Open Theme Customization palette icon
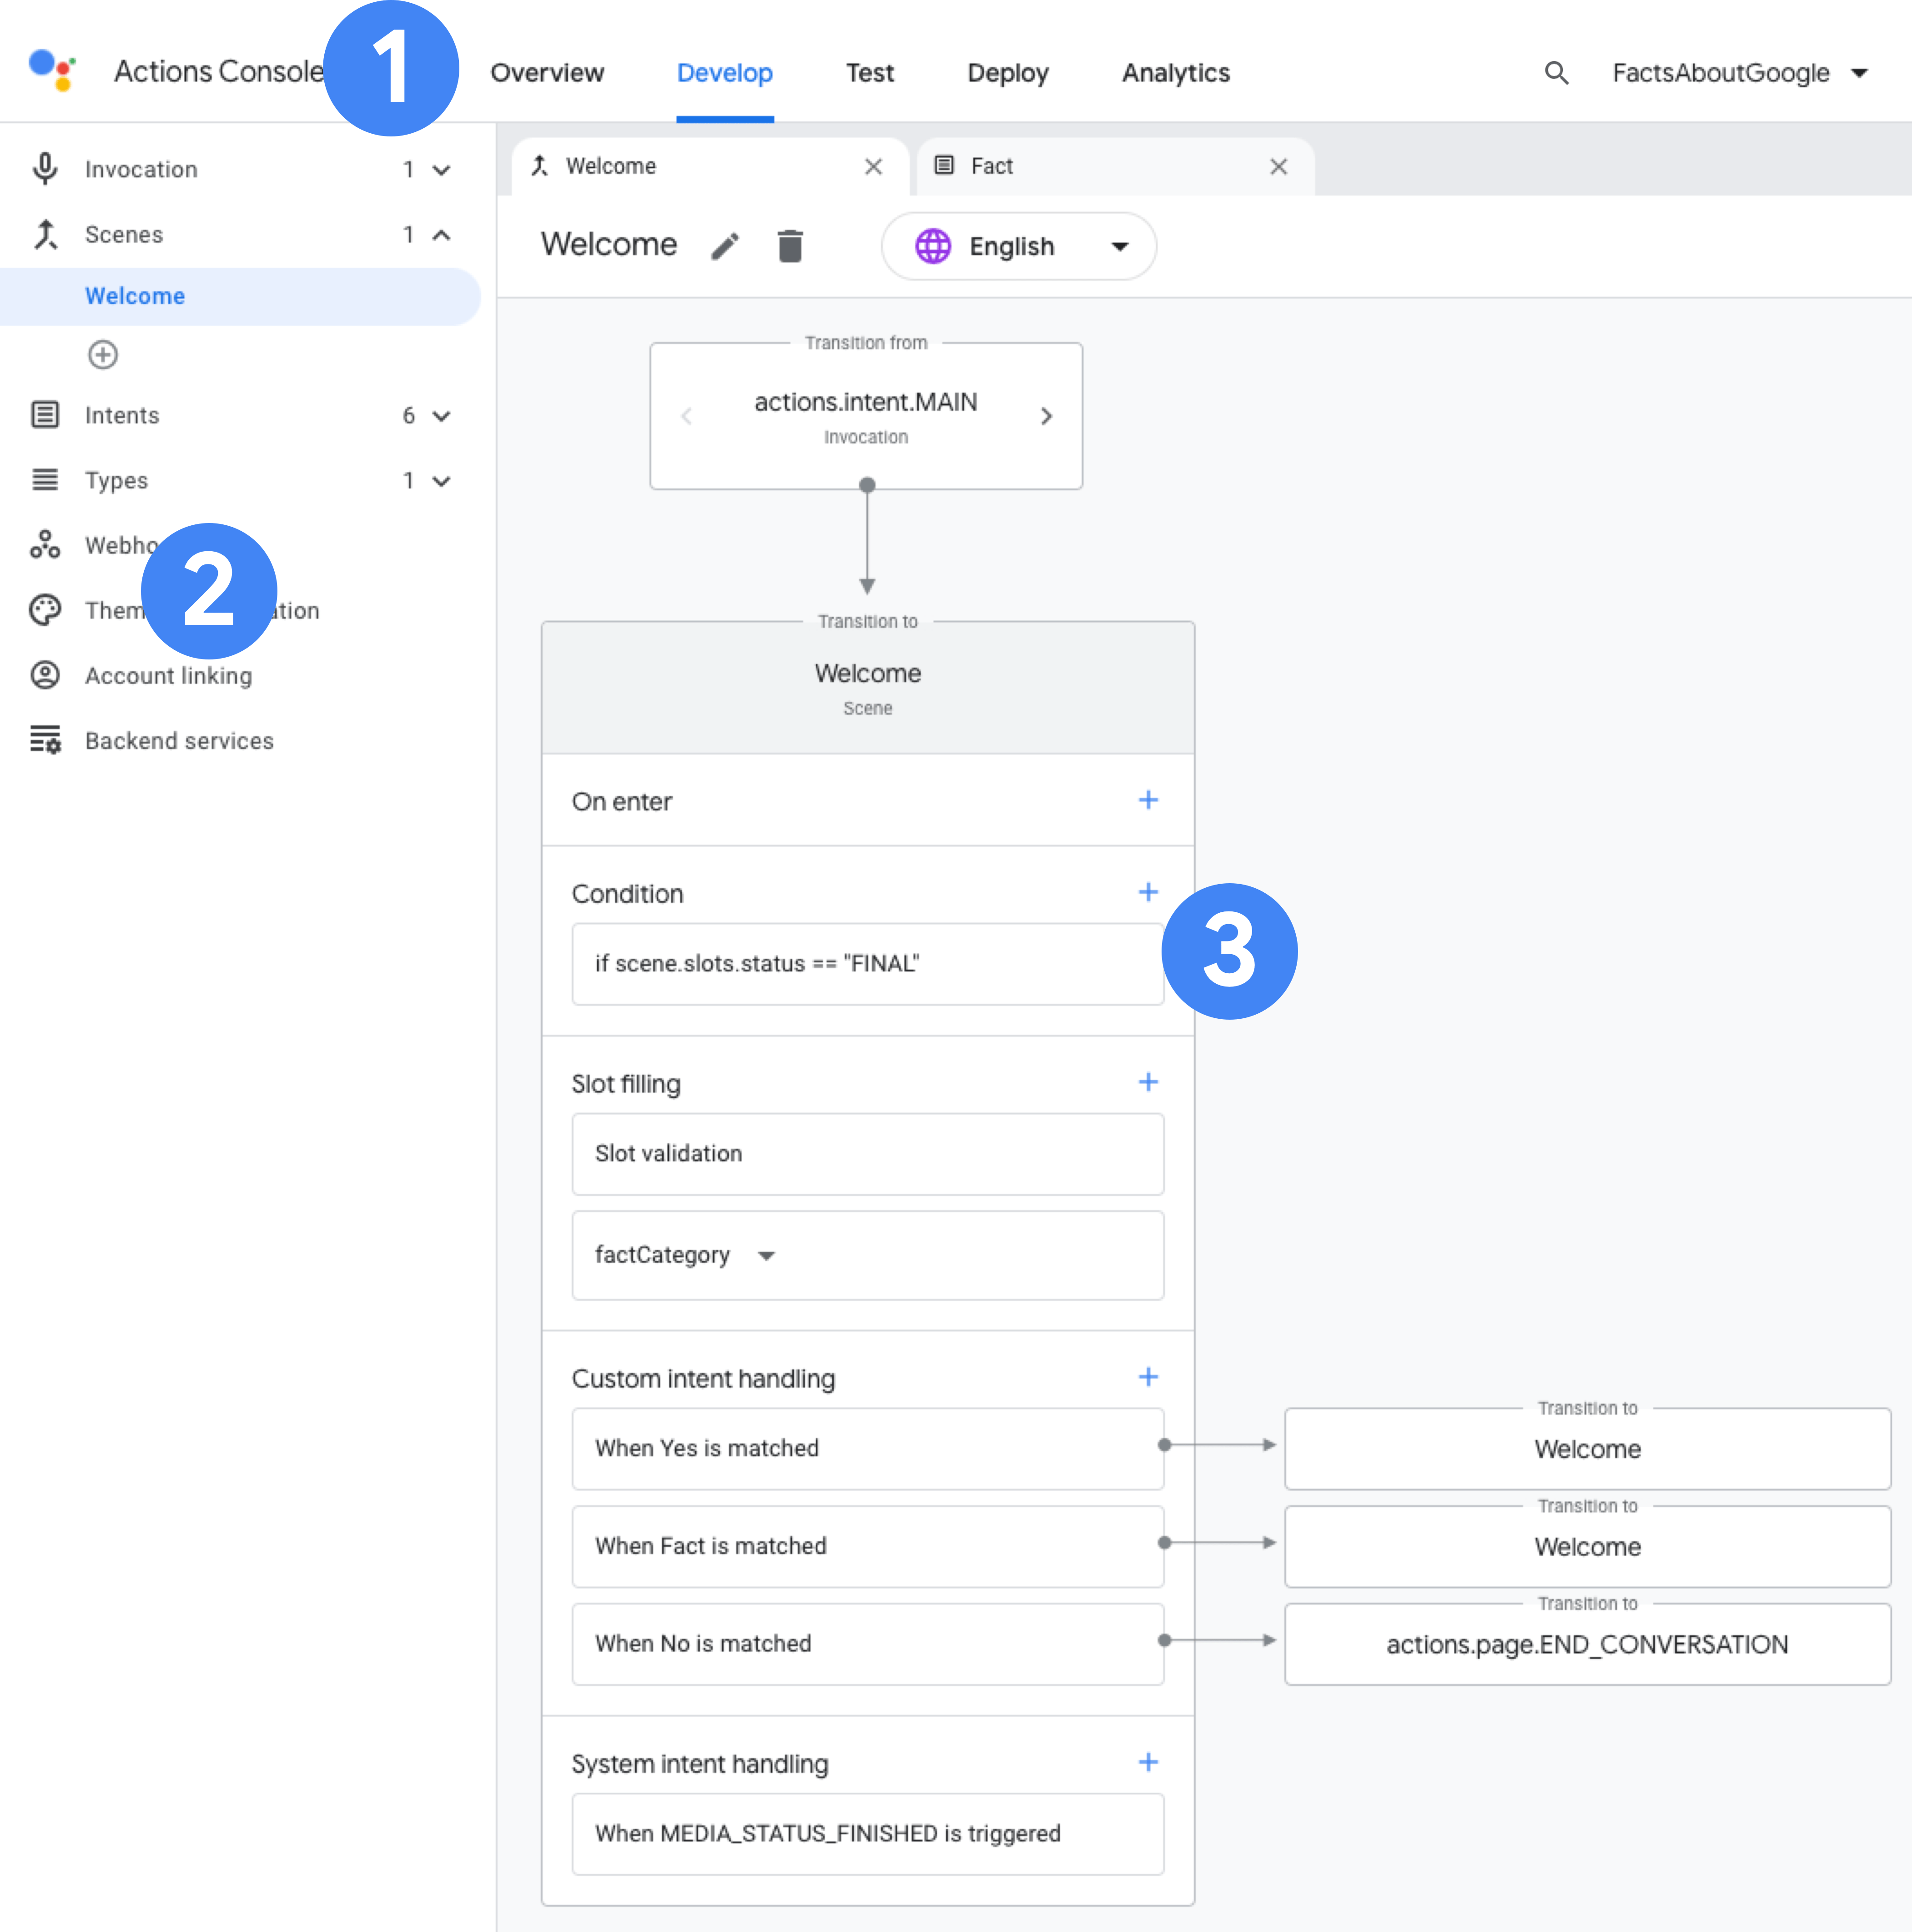 [x=45, y=610]
